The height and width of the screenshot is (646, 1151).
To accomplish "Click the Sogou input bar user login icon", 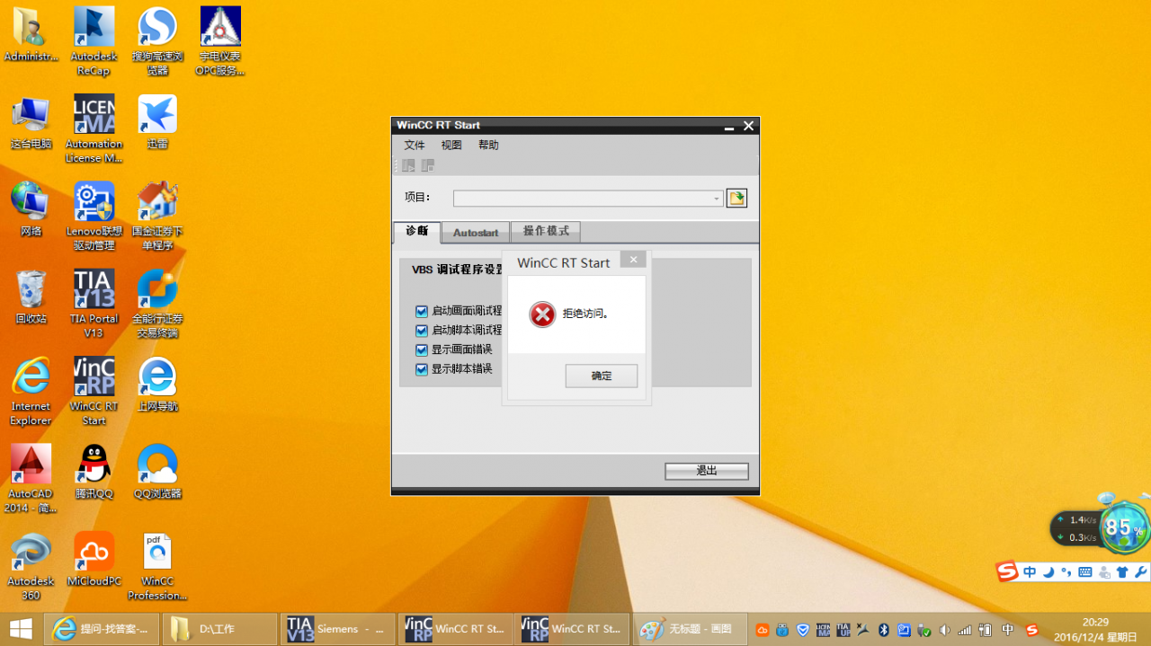I will pyautogui.click(x=1104, y=572).
